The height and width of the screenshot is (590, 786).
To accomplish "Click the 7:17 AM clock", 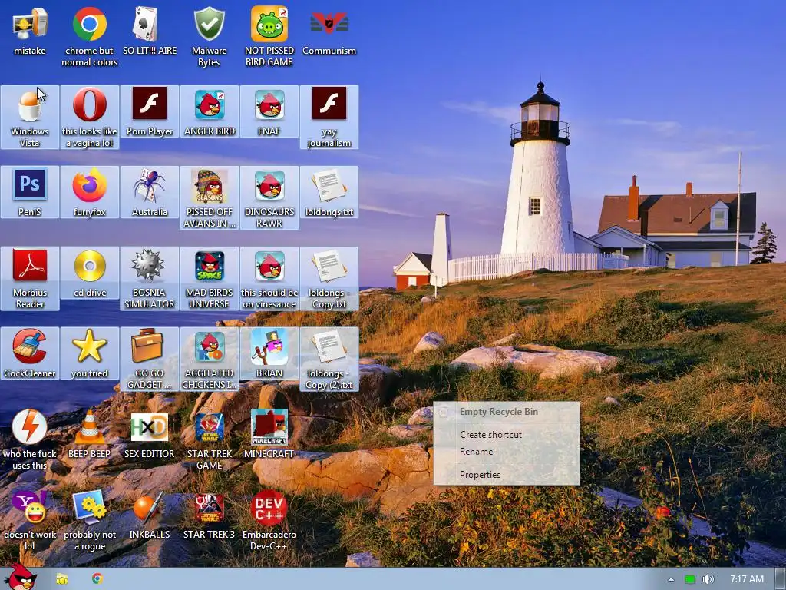I will (747, 579).
